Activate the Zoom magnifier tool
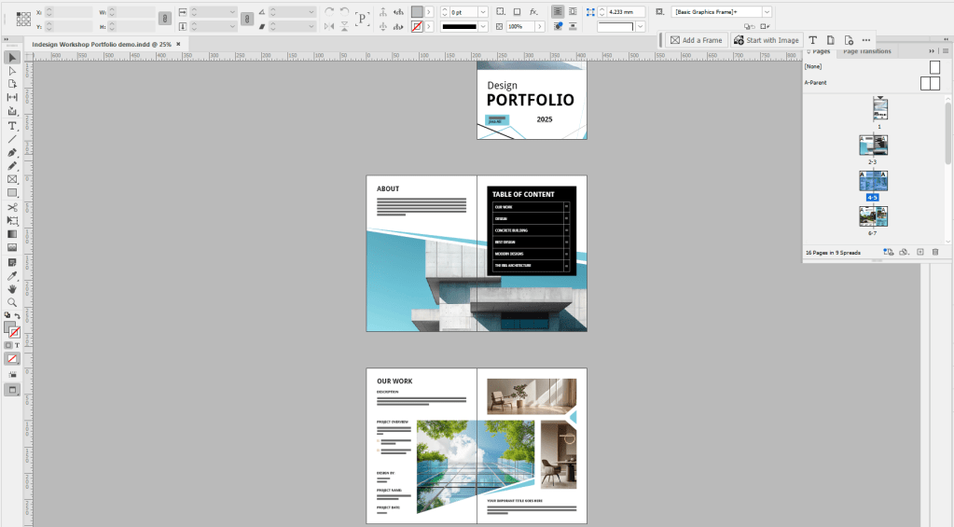The width and height of the screenshot is (954, 527). pyautogui.click(x=12, y=303)
